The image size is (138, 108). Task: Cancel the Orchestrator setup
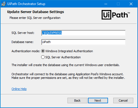click(123, 101)
